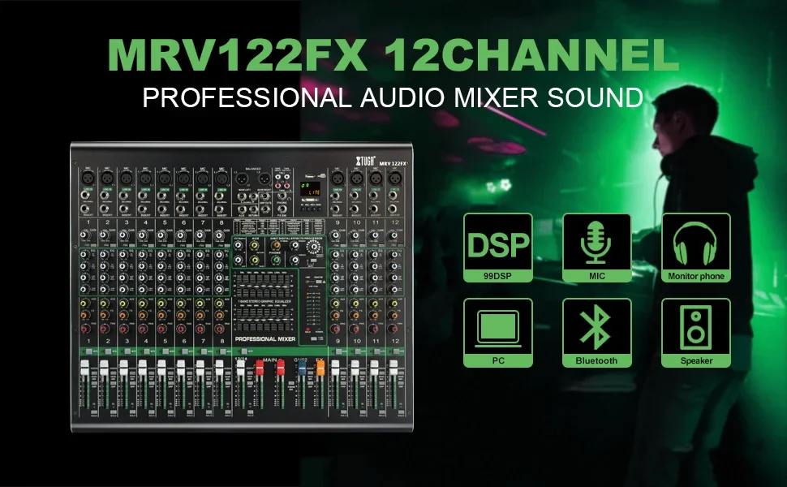787x487 pixels.
Task: Click the XTUGA logo on the mixer
Action: pos(365,161)
